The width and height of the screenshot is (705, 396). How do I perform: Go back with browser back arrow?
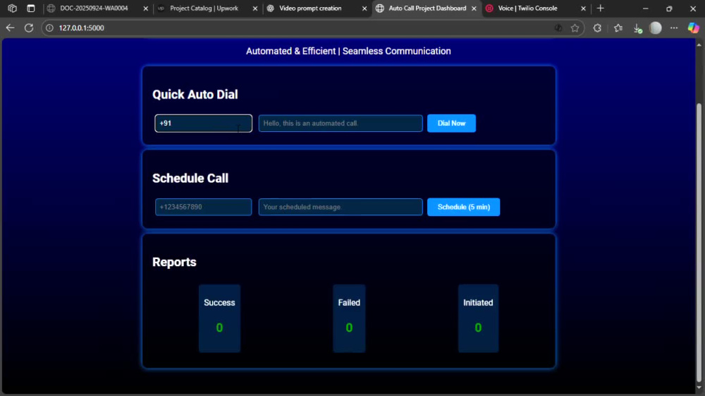pyautogui.click(x=10, y=28)
